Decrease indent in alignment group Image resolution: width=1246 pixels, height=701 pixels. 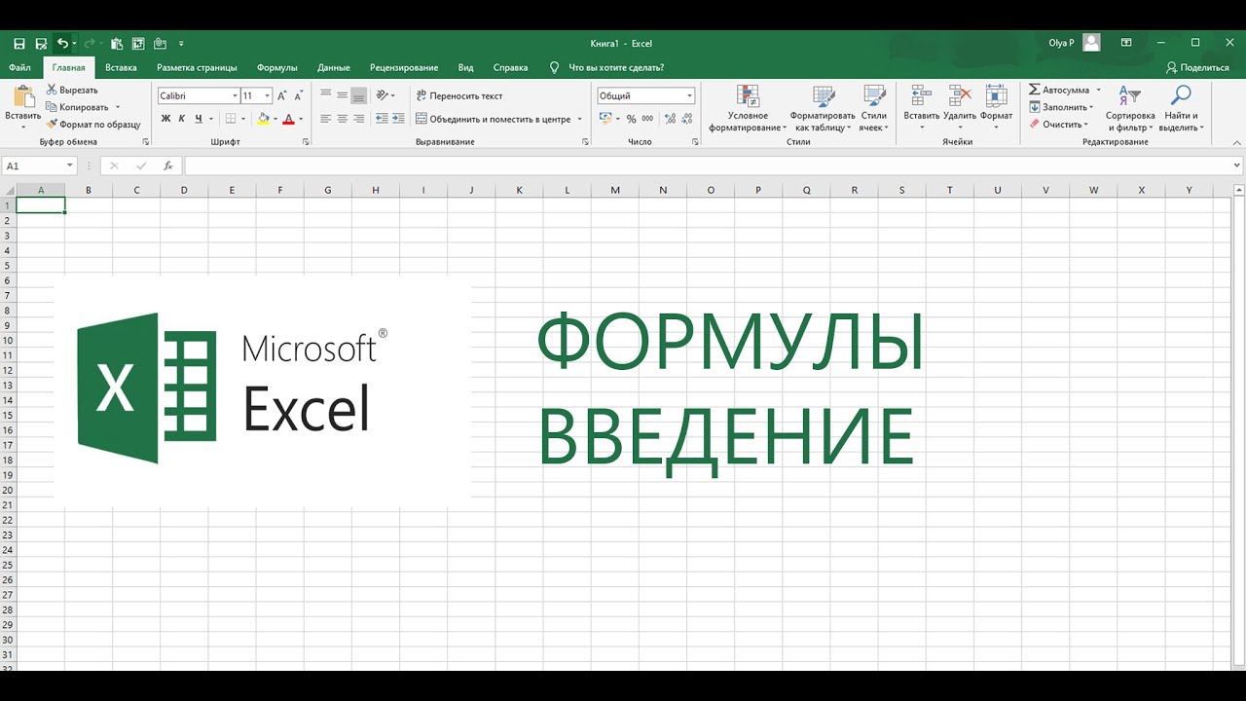click(x=382, y=119)
